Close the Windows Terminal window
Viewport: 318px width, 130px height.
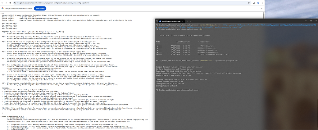tap(316, 21)
